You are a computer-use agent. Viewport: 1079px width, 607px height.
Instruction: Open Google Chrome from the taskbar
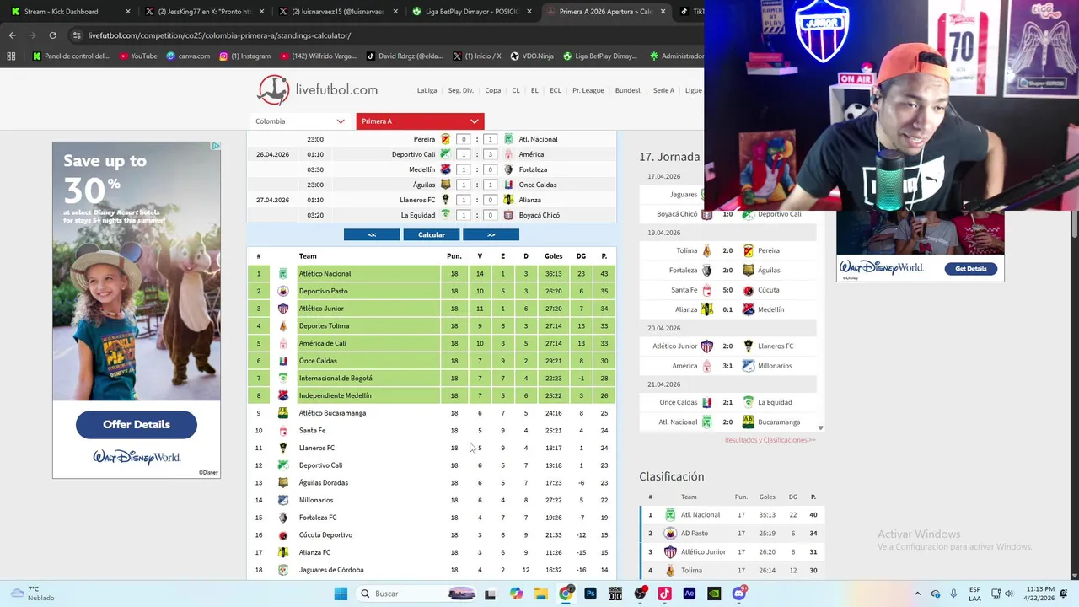click(x=566, y=594)
